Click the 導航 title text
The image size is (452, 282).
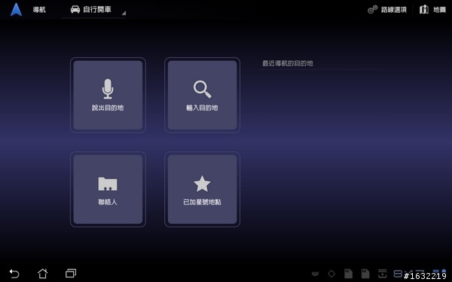tap(39, 10)
